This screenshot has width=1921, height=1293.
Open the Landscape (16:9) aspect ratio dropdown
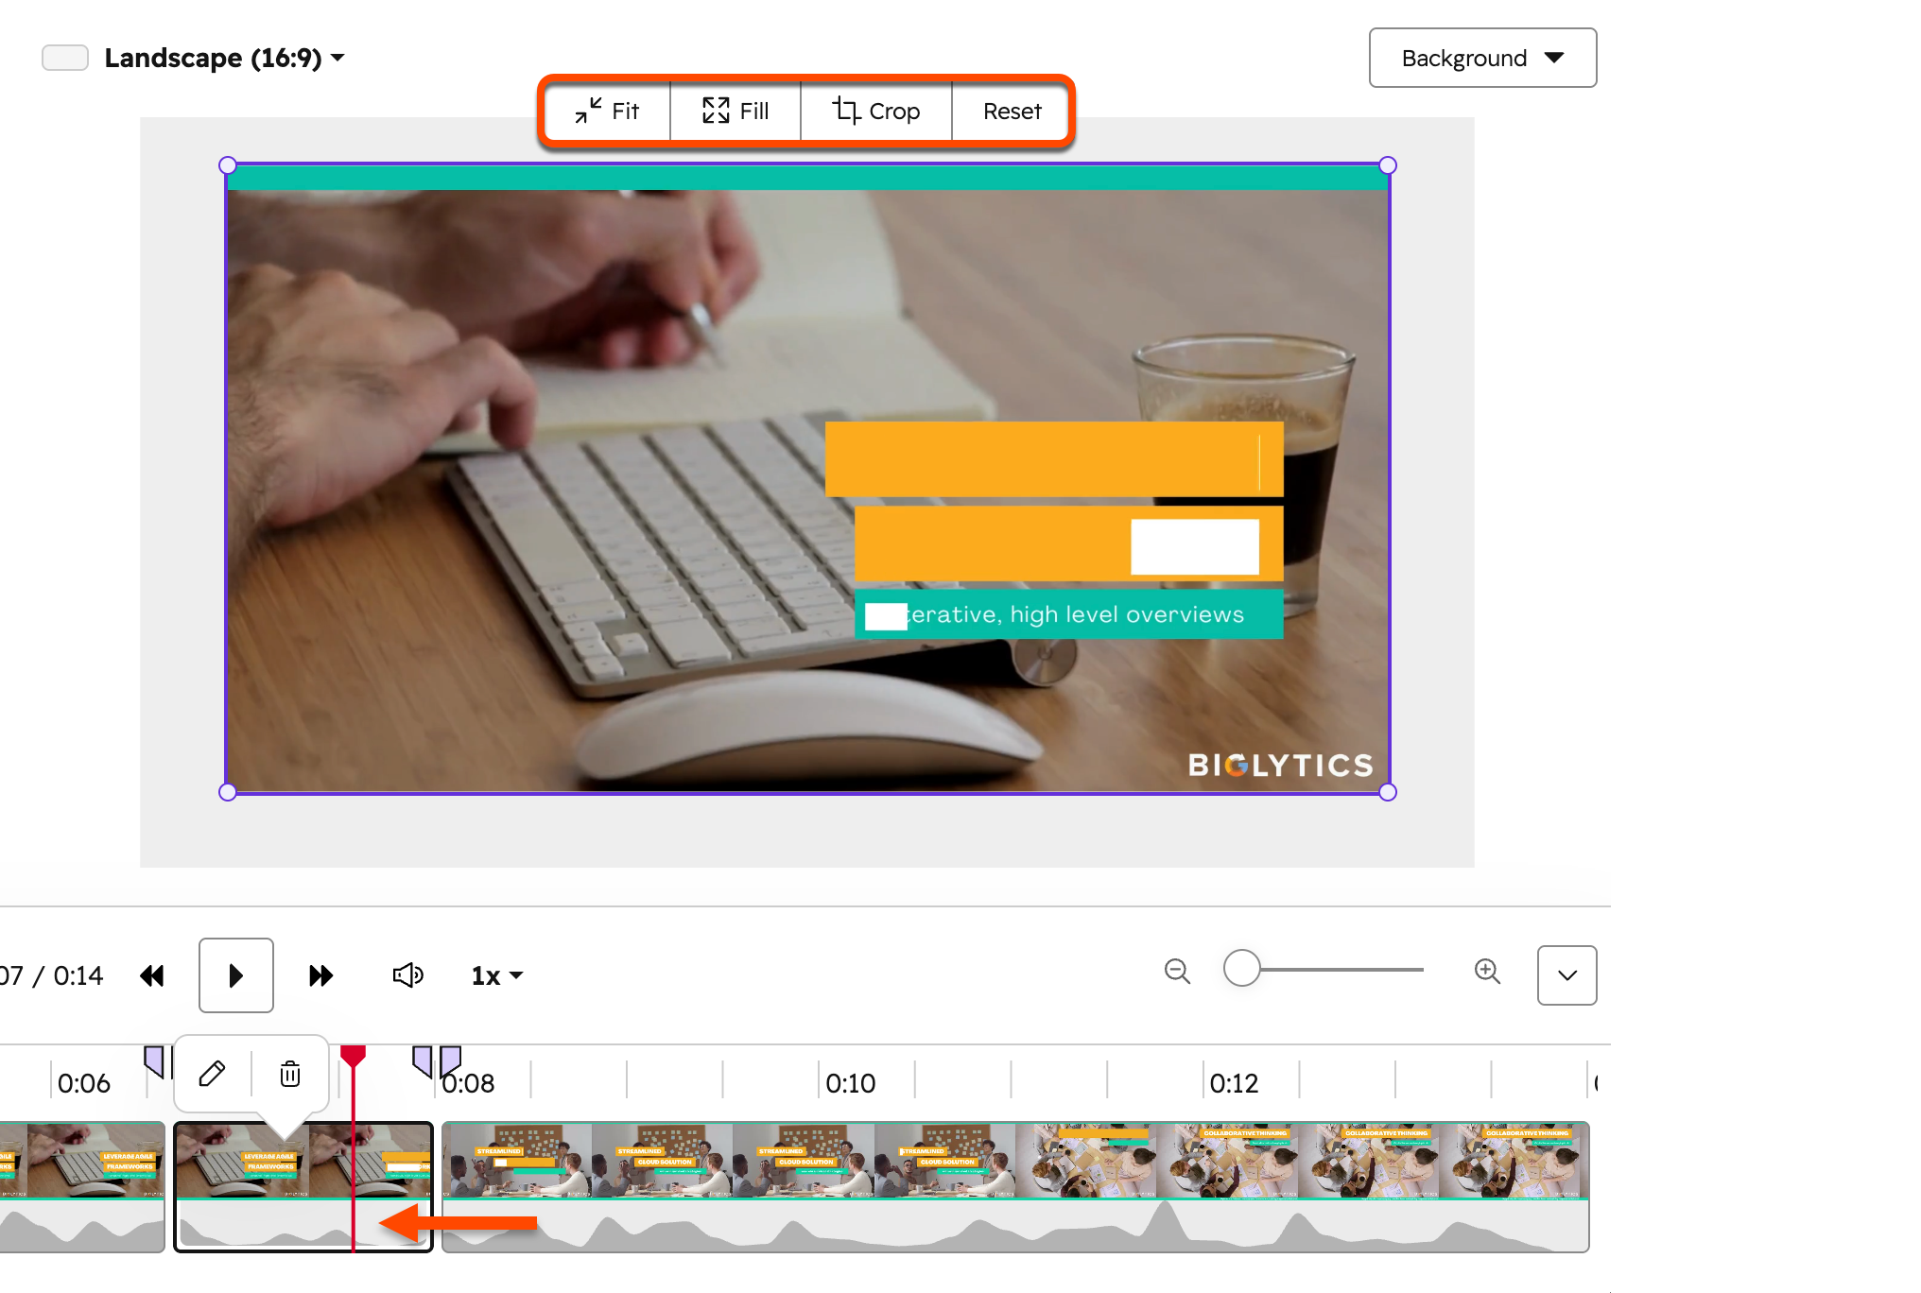224,58
